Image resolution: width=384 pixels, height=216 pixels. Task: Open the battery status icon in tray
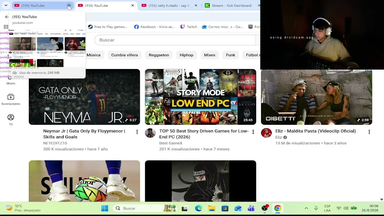pyautogui.click(x=354, y=208)
